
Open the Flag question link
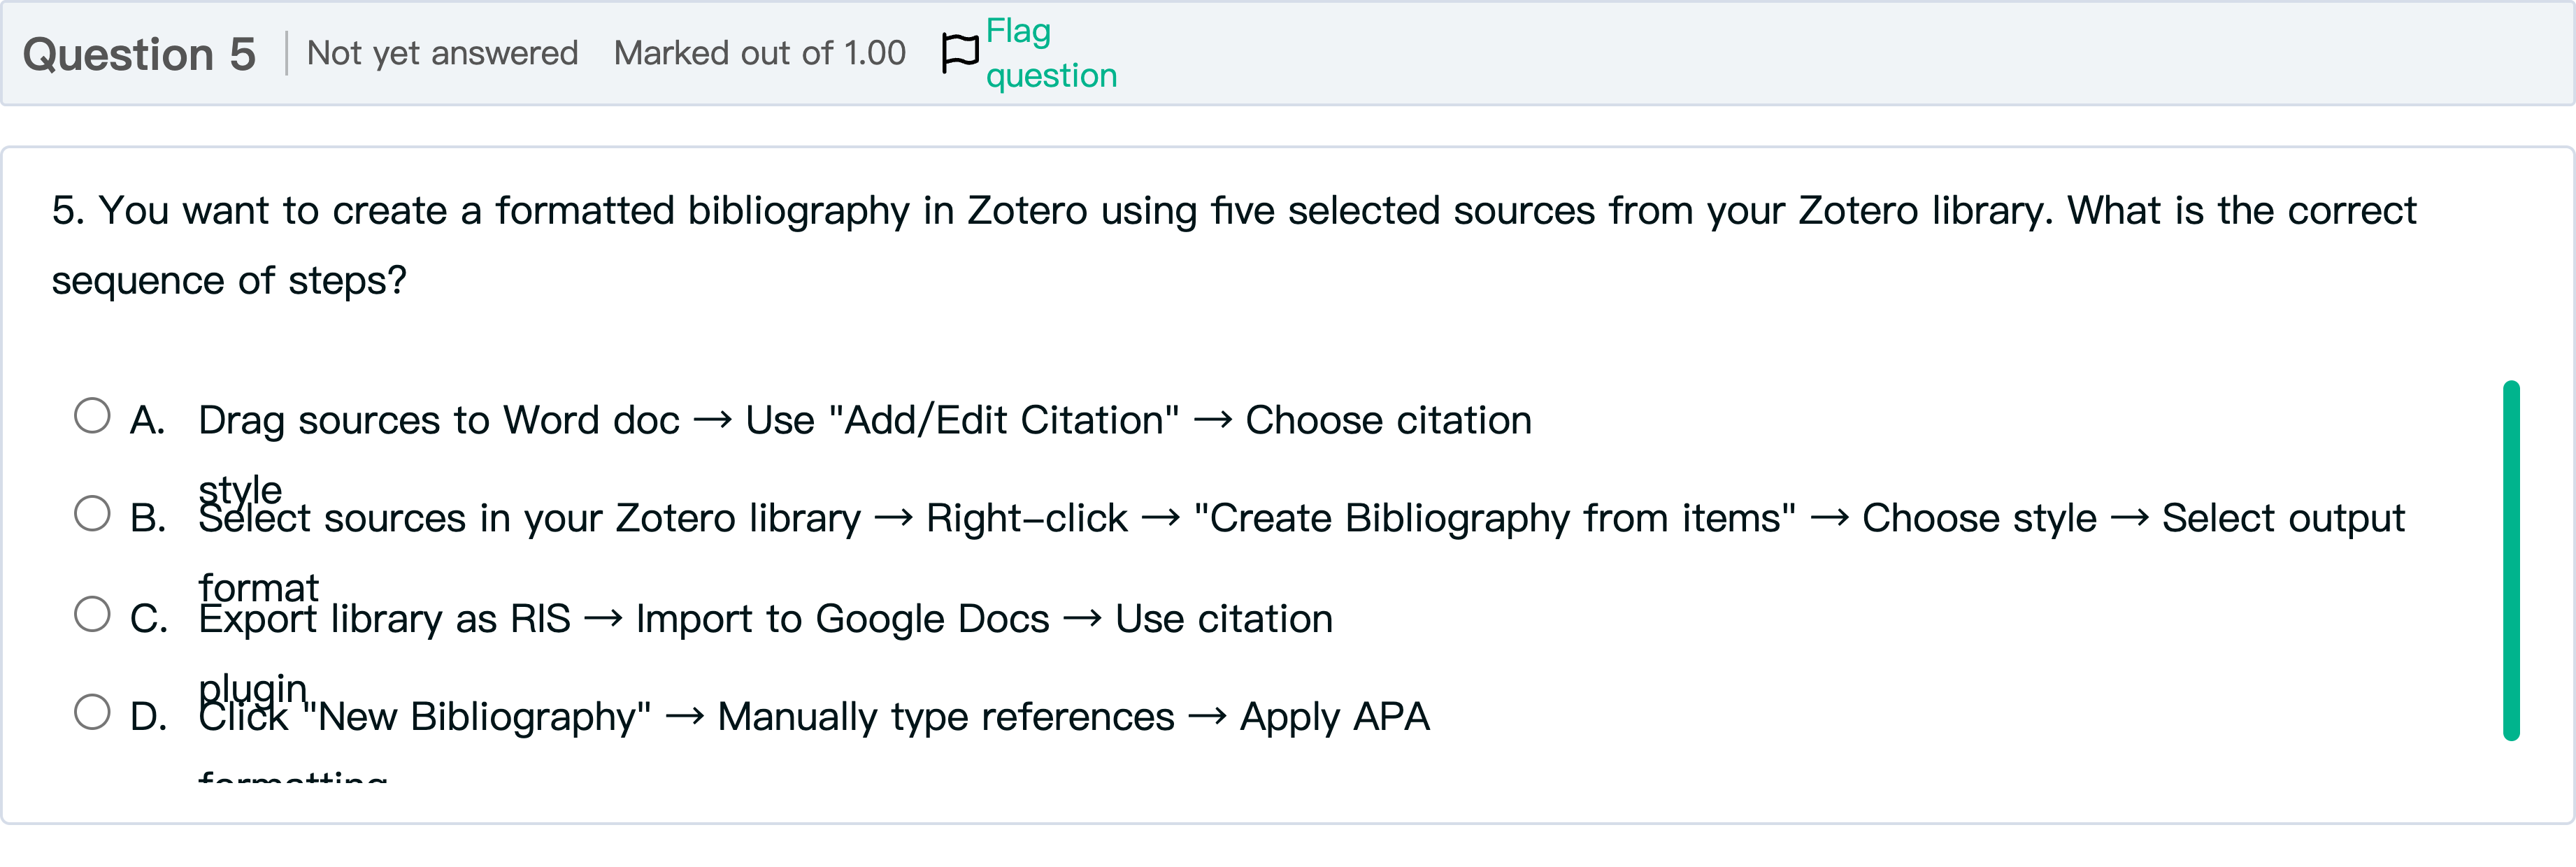[x=1050, y=53]
